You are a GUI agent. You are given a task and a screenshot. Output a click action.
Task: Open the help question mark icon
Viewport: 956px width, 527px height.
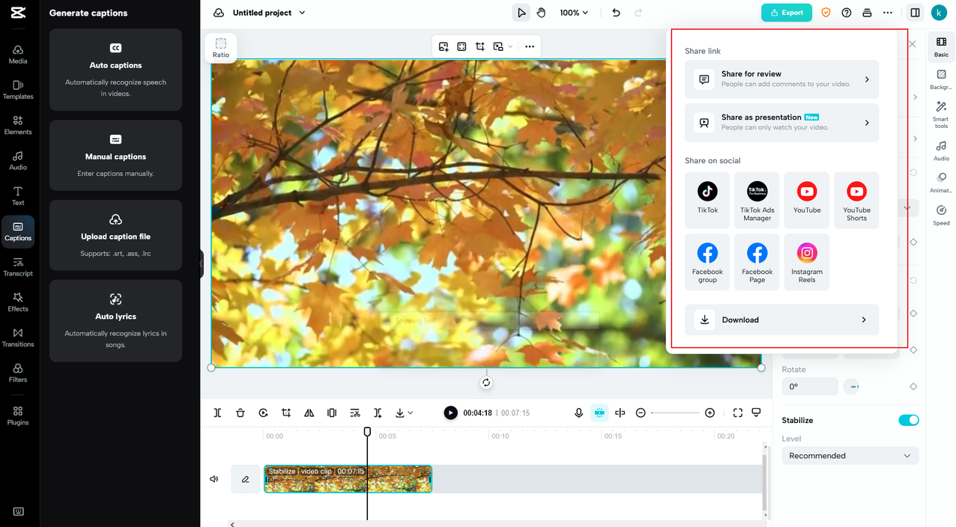[847, 13]
